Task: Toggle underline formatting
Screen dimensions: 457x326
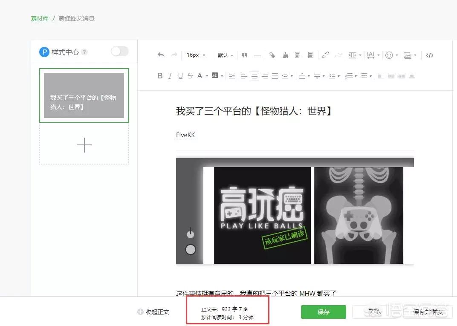Action: [x=180, y=76]
